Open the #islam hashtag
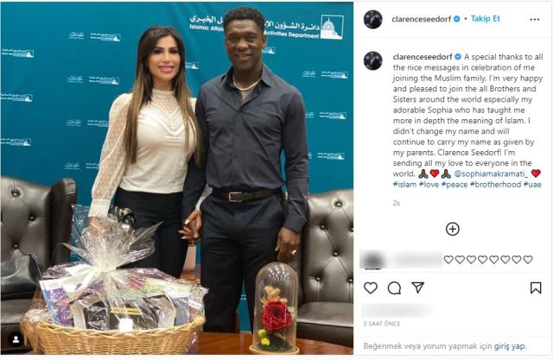 coord(404,184)
